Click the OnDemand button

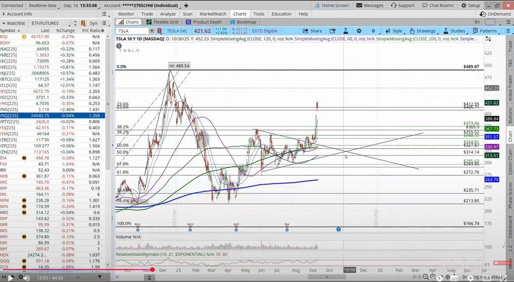pos(495,14)
